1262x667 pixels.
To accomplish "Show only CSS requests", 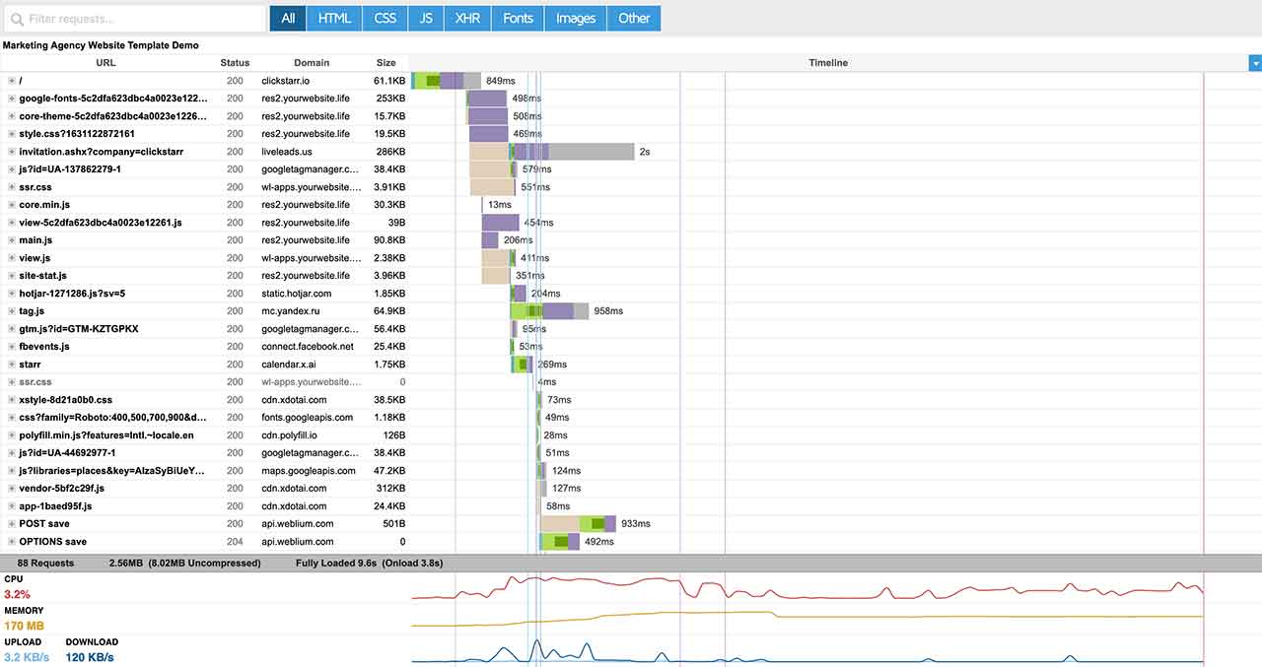I will pos(386,19).
